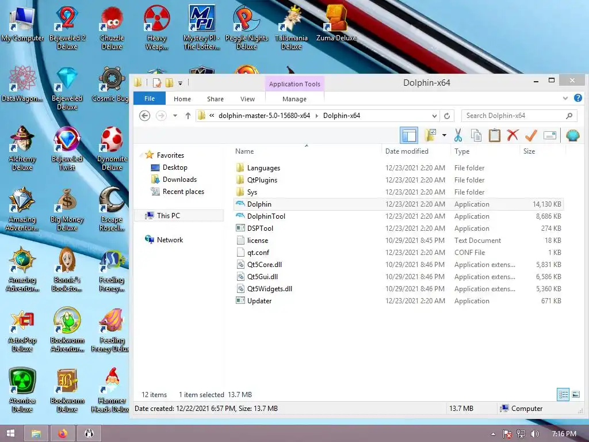
Task: Open Desktop in the navigation pane
Action: point(175,167)
